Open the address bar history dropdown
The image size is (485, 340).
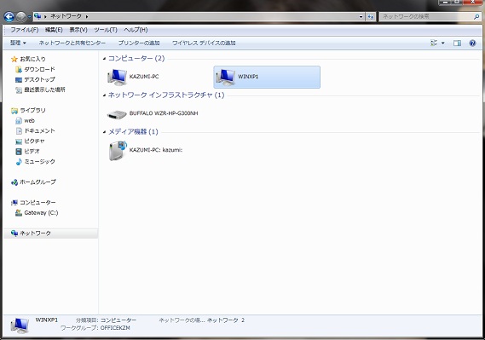pyautogui.click(x=361, y=17)
